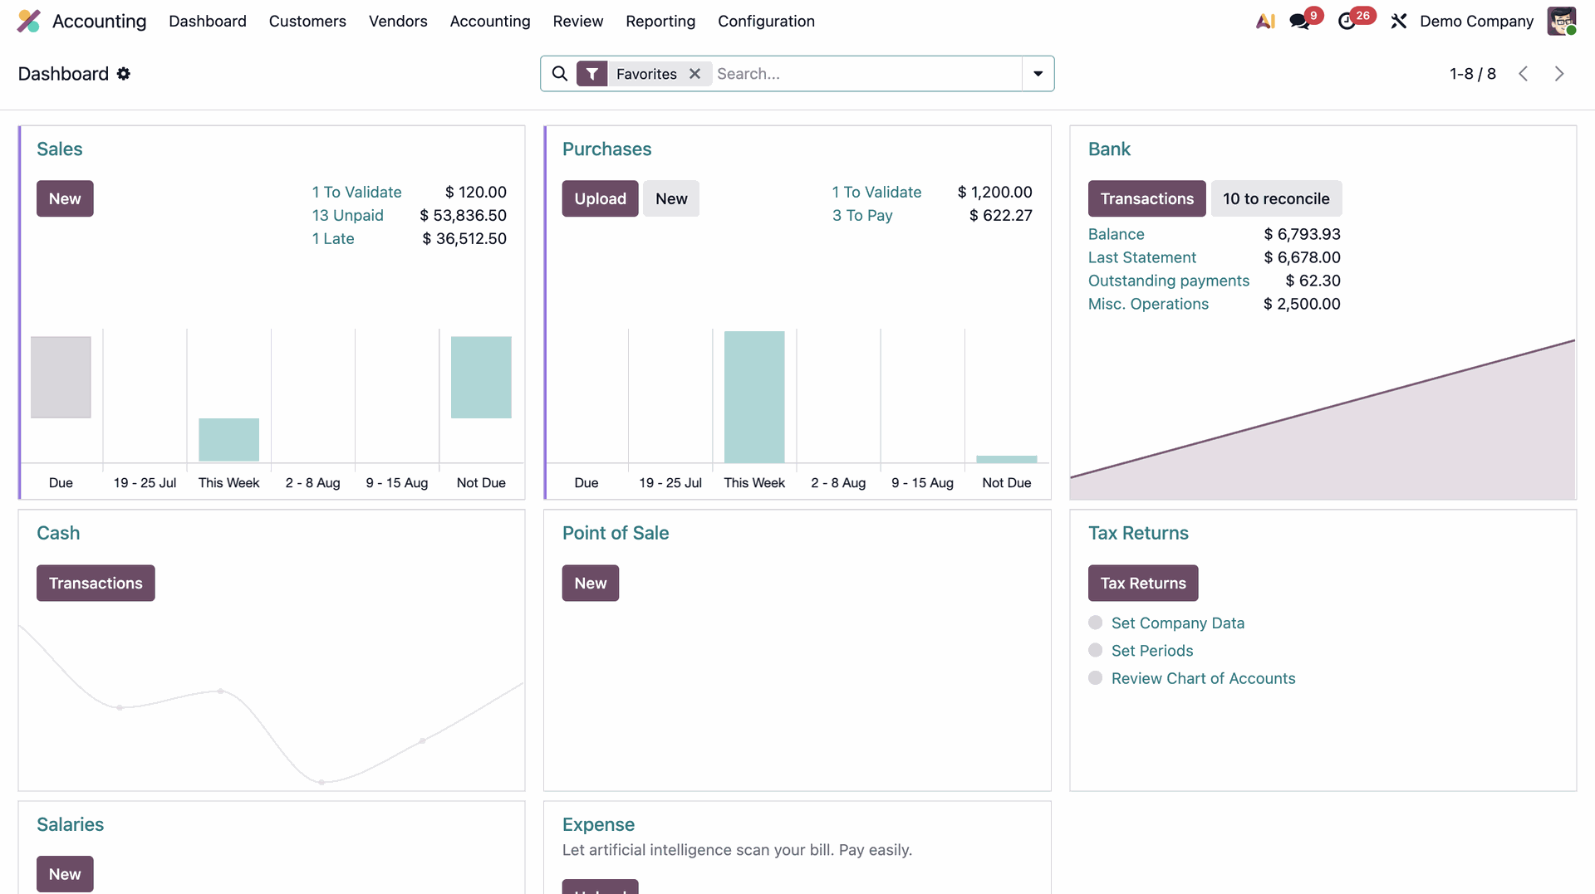Open 13 Unpaid invoices link
The width and height of the screenshot is (1595, 894).
(x=347, y=215)
